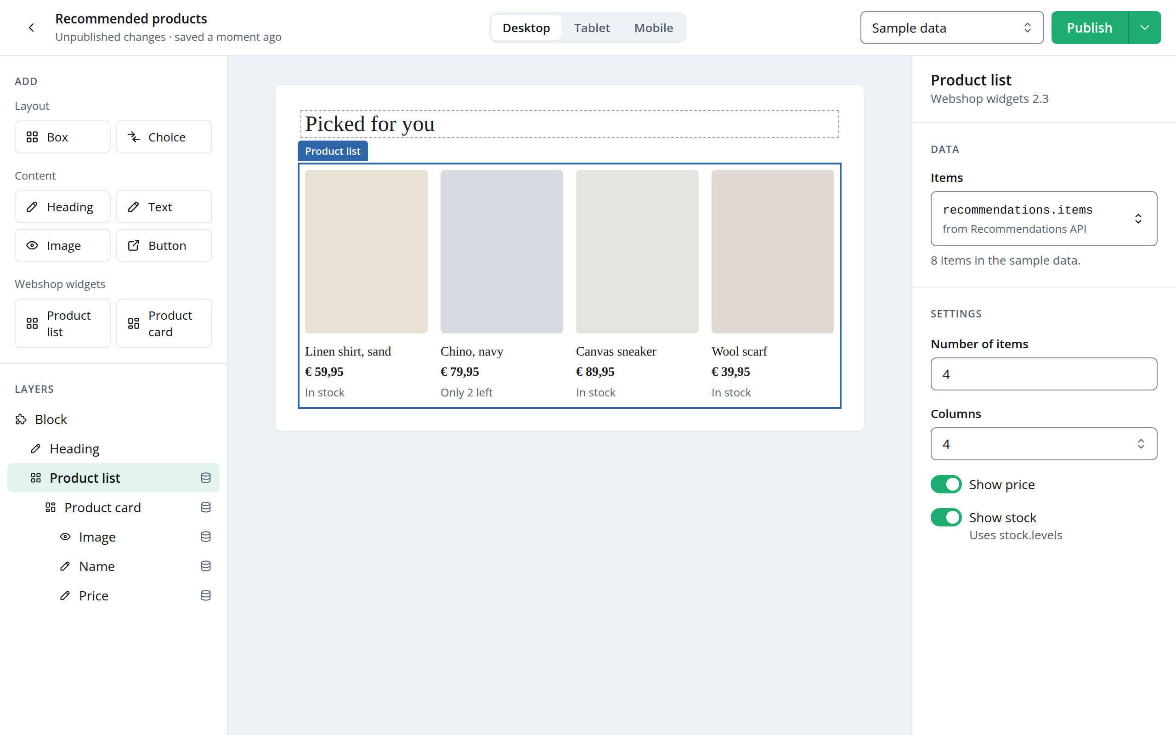Click data binding icon on Product card layer
The image size is (1176, 735).
[x=205, y=508]
